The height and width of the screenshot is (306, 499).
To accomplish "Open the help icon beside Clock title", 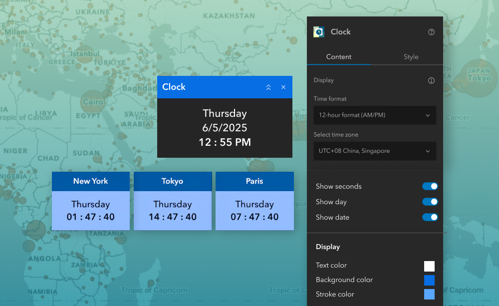I will click(x=432, y=32).
